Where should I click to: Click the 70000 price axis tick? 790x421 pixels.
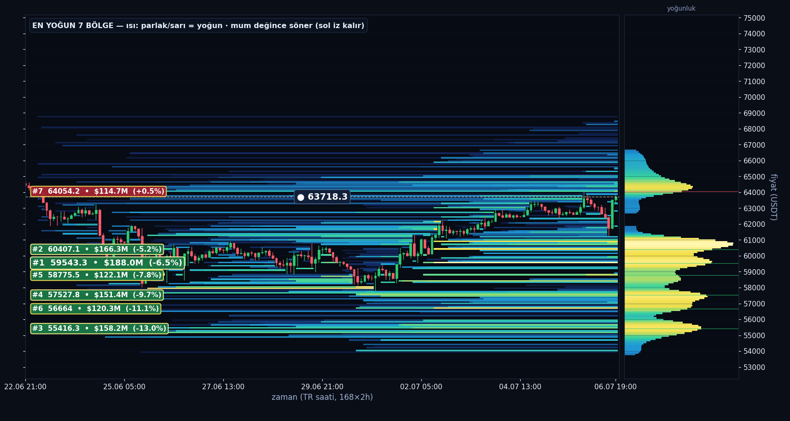[754, 97]
